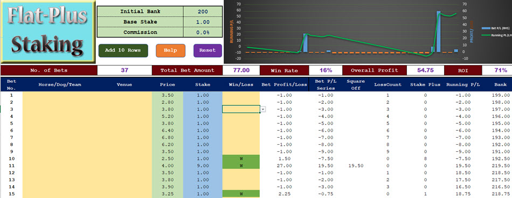Image resolution: width=512 pixels, height=198 pixels.
Task: Click the Stake column header
Action: 203,84
